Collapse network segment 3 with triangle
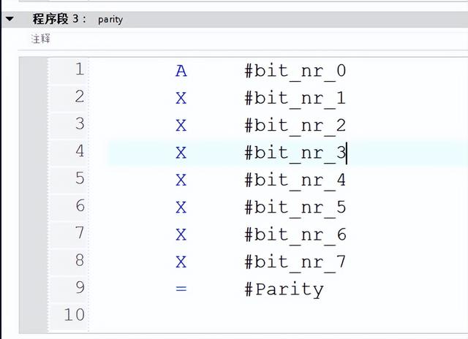This screenshot has height=339, width=468. pos(10,19)
